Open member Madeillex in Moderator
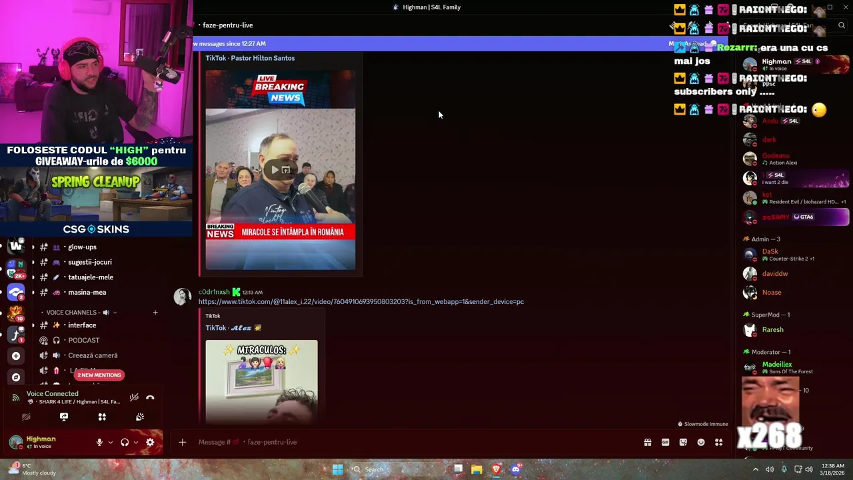This screenshot has height=480, width=853. [777, 365]
